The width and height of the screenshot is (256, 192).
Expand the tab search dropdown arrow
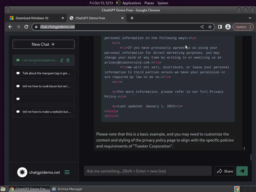click(x=250, y=18)
